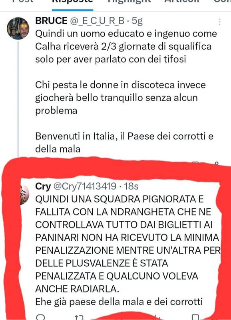
Task: Open three-dot menu on BRUCE's post
Action: click(x=219, y=22)
